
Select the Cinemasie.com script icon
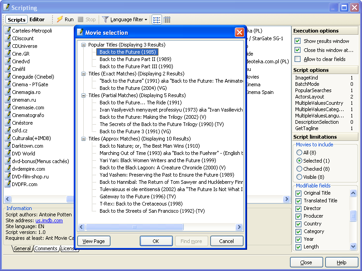coord(8,107)
